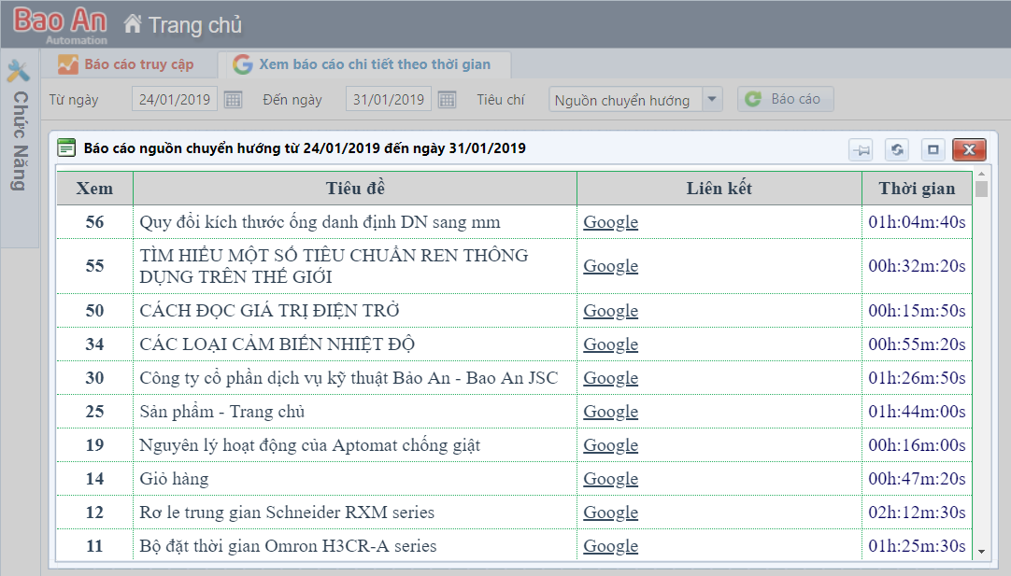Image resolution: width=1011 pixels, height=576 pixels.
Task: Expand the Tiêu chí dropdown arrow
Action: (x=712, y=100)
